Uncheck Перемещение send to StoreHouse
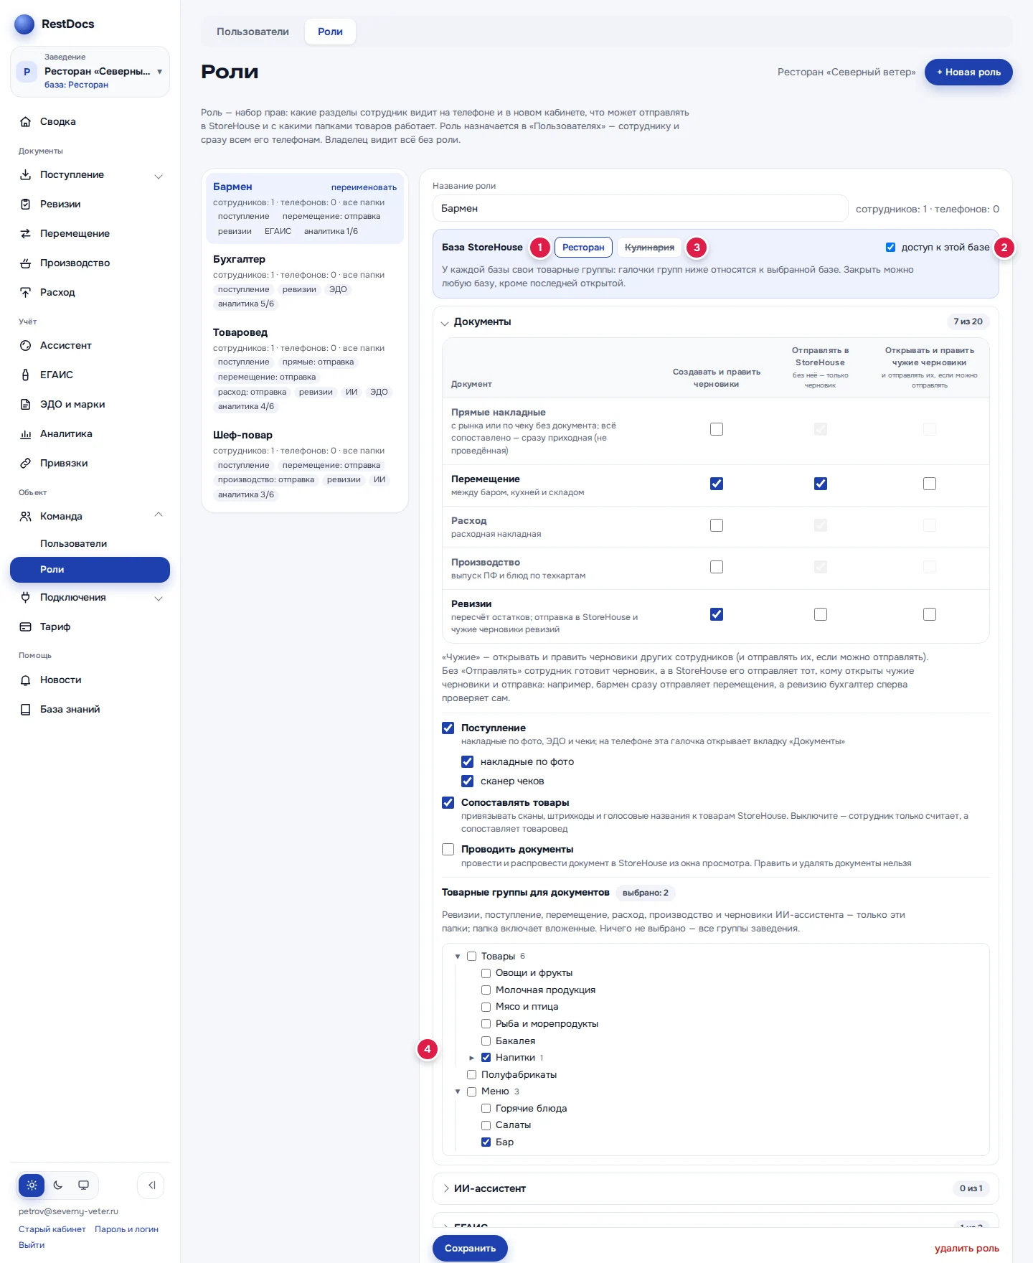 (x=821, y=484)
